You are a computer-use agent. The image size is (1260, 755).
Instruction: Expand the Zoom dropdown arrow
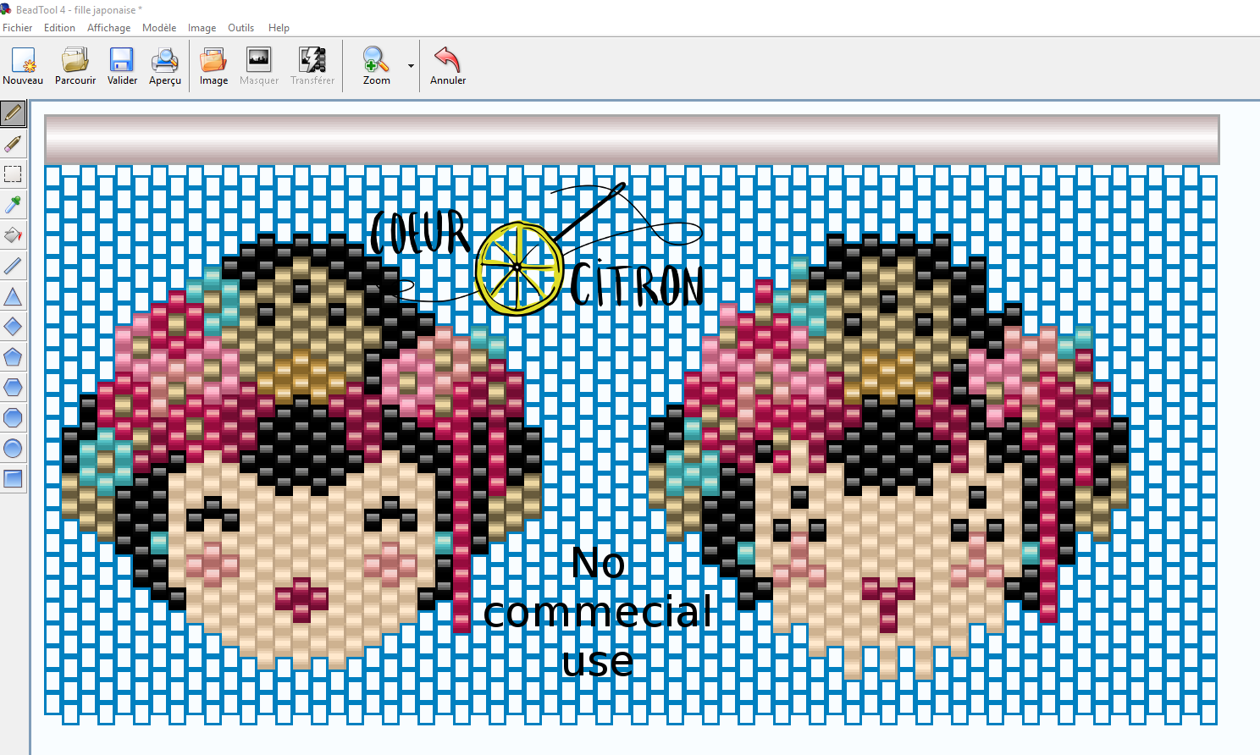(411, 66)
